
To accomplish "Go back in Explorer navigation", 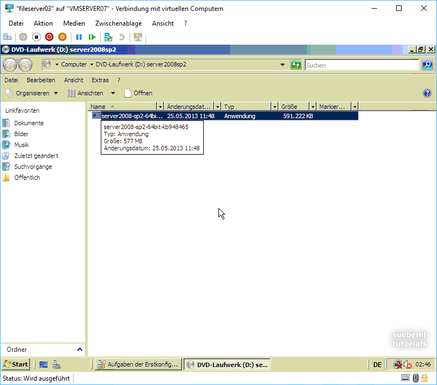I will point(10,65).
